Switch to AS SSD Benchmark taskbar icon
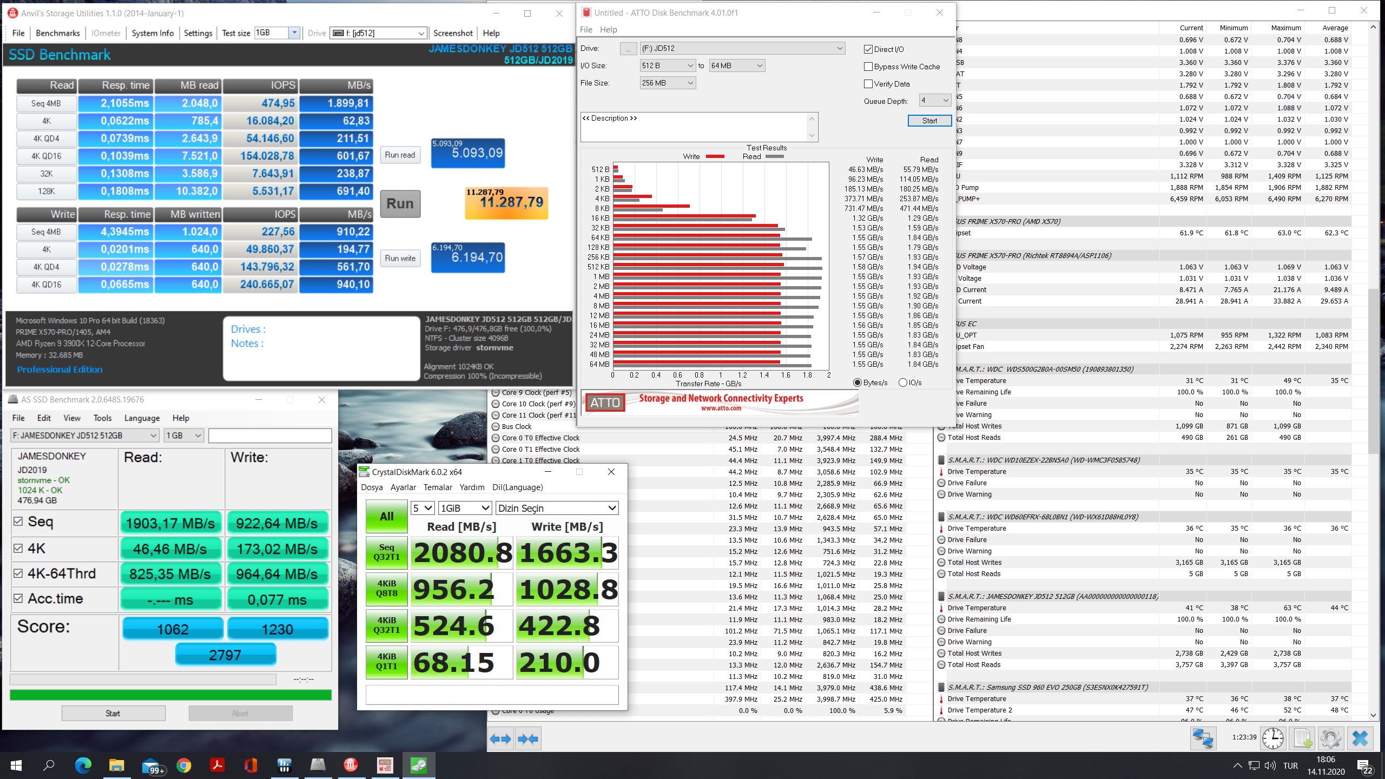 tap(318, 765)
